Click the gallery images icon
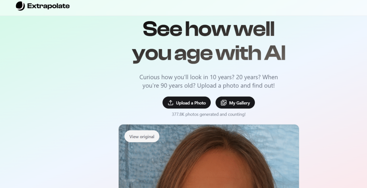 [x=224, y=103]
